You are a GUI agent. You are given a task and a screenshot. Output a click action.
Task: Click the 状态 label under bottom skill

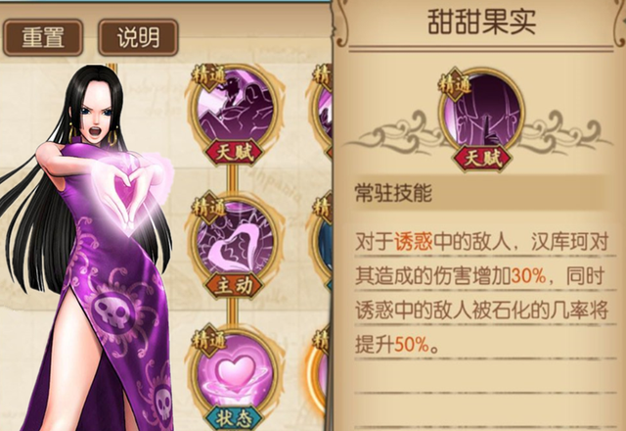[x=234, y=418]
